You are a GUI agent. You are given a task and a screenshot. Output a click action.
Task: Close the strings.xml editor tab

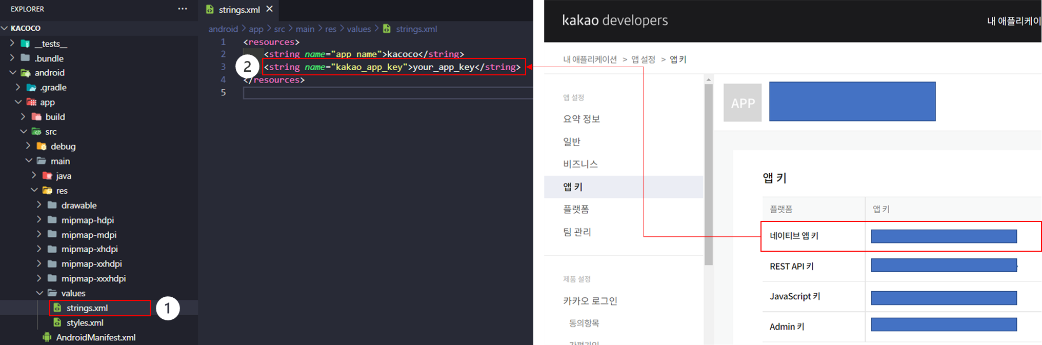click(x=269, y=9)
